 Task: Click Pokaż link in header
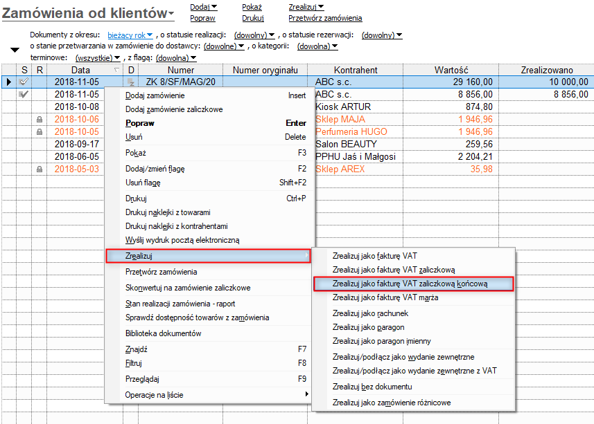pyautogui.click(x=252, y=7)
